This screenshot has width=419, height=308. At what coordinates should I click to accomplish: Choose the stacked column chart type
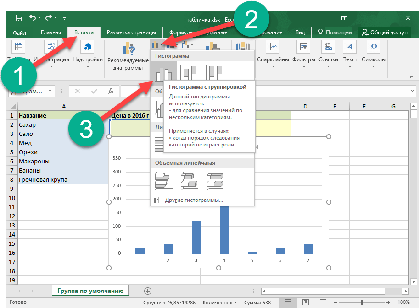coord(190,73)
